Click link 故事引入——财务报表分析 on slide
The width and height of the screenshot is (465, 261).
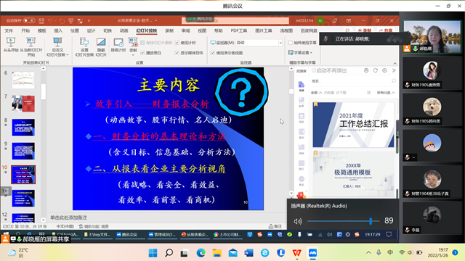[152, 104]
